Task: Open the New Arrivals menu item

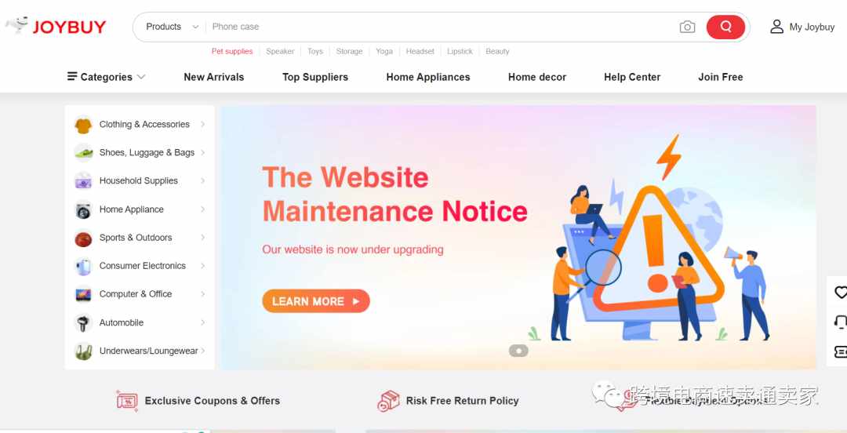Action: 214,77
